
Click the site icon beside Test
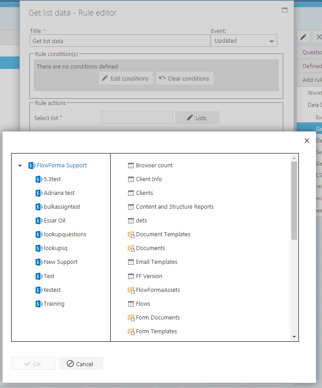pyautogui.click(x=39, y=276)
